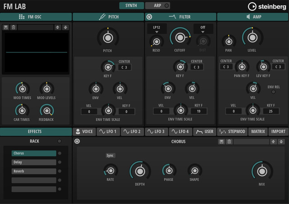Open the LEV KEY F center key C 3 selector
289x204 pixels.
(x=278, y=67)
